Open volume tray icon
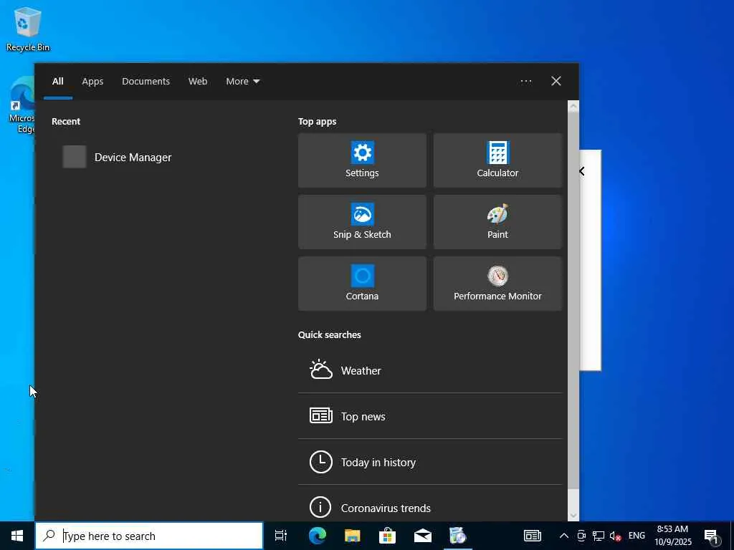The height and width of the screenshot is (550, 734). [615, 536]
